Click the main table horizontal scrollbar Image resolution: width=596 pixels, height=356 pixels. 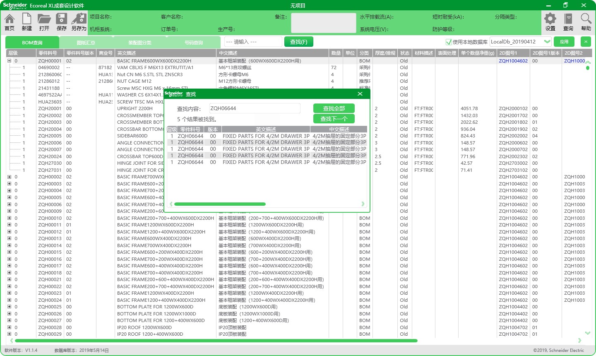(216, 341)
